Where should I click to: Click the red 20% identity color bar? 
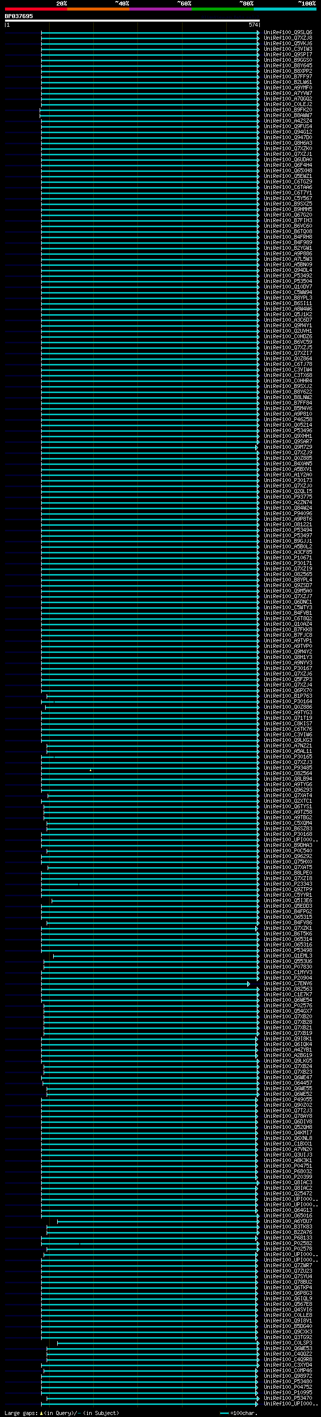click(x=36, y=9)
